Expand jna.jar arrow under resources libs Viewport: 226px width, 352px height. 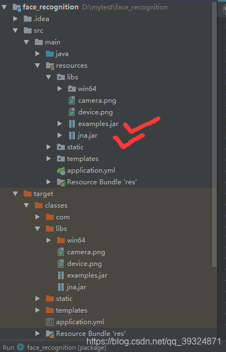click(x=60, y=135)
